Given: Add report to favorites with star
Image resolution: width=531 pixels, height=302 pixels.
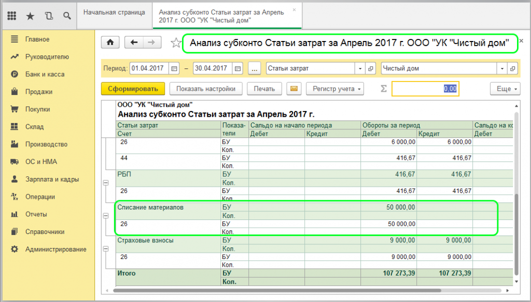Looking at the screenshot, I should [x=176, y=43].
